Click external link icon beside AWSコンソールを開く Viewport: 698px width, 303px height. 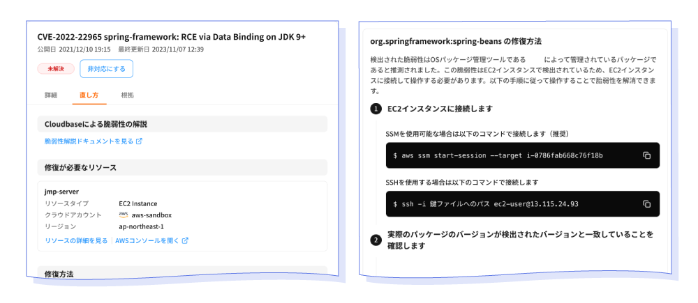click(185, 241)
